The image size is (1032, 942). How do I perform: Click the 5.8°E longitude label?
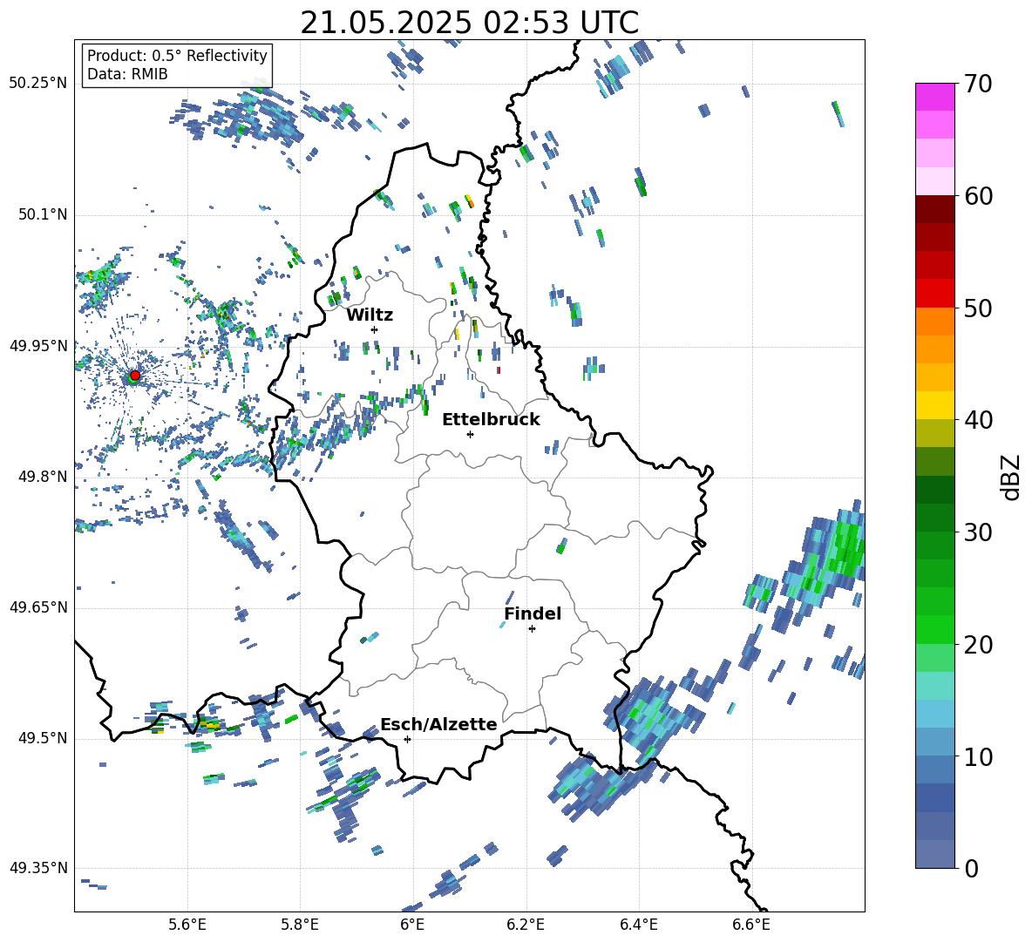tap(300, 925)
